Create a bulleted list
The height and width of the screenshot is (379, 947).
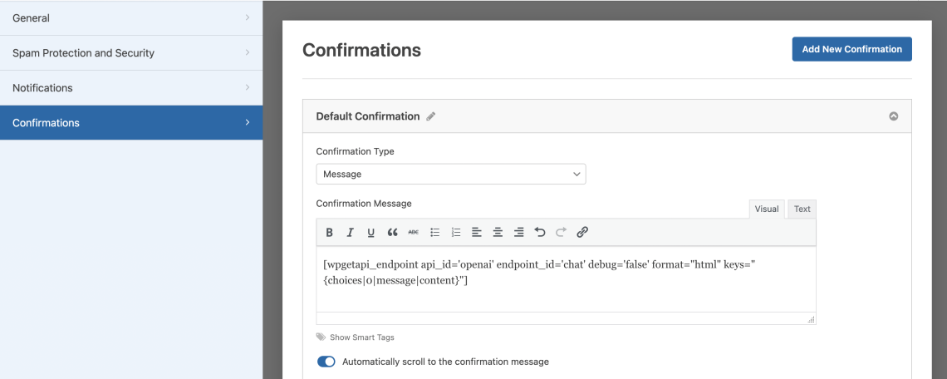coord(434,233)
